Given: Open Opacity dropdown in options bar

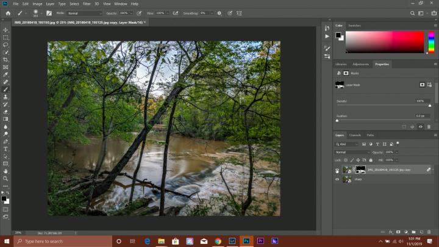Looking at the screenshot, I should (130, 13).
